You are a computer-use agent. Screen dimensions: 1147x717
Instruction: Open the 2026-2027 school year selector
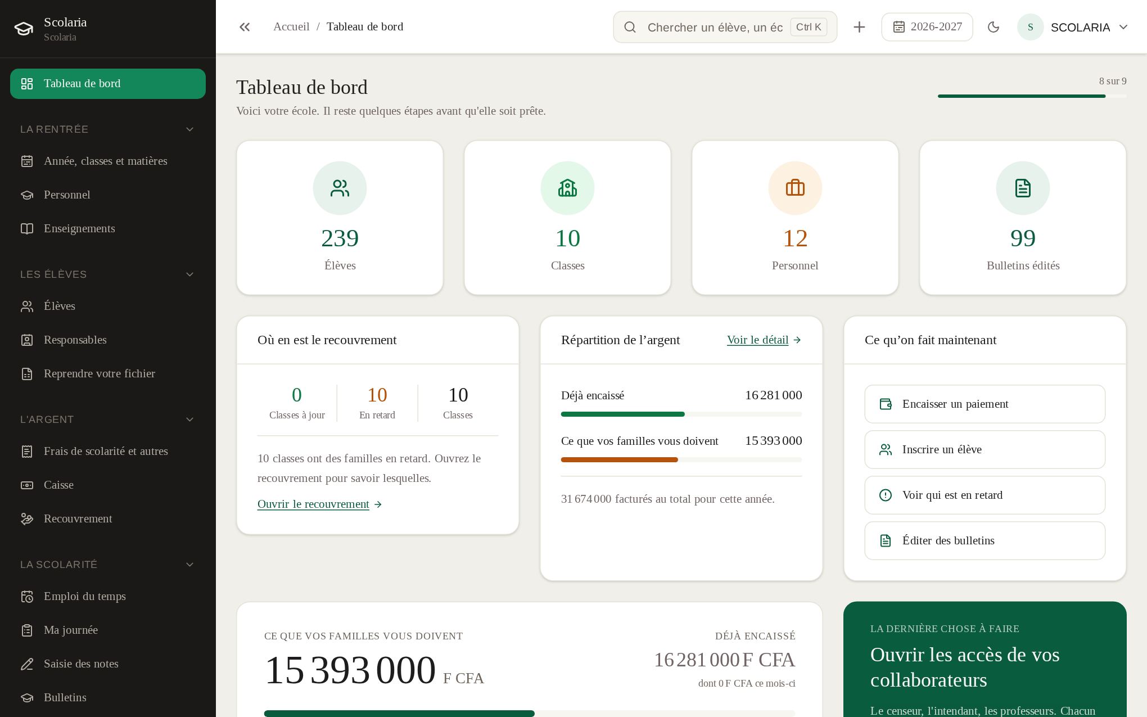pos(927,27)
